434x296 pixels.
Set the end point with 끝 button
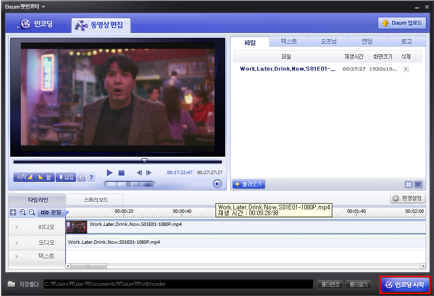45,177
